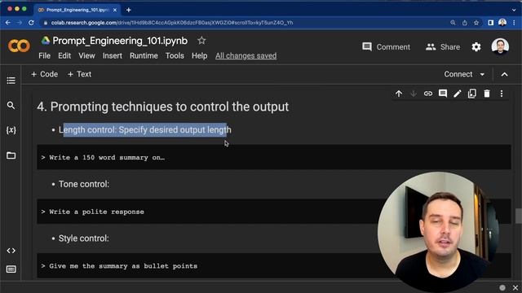Open the Tools menu
Image resolution: width=522 pixels, height=293 pixels.
point(175,56)
